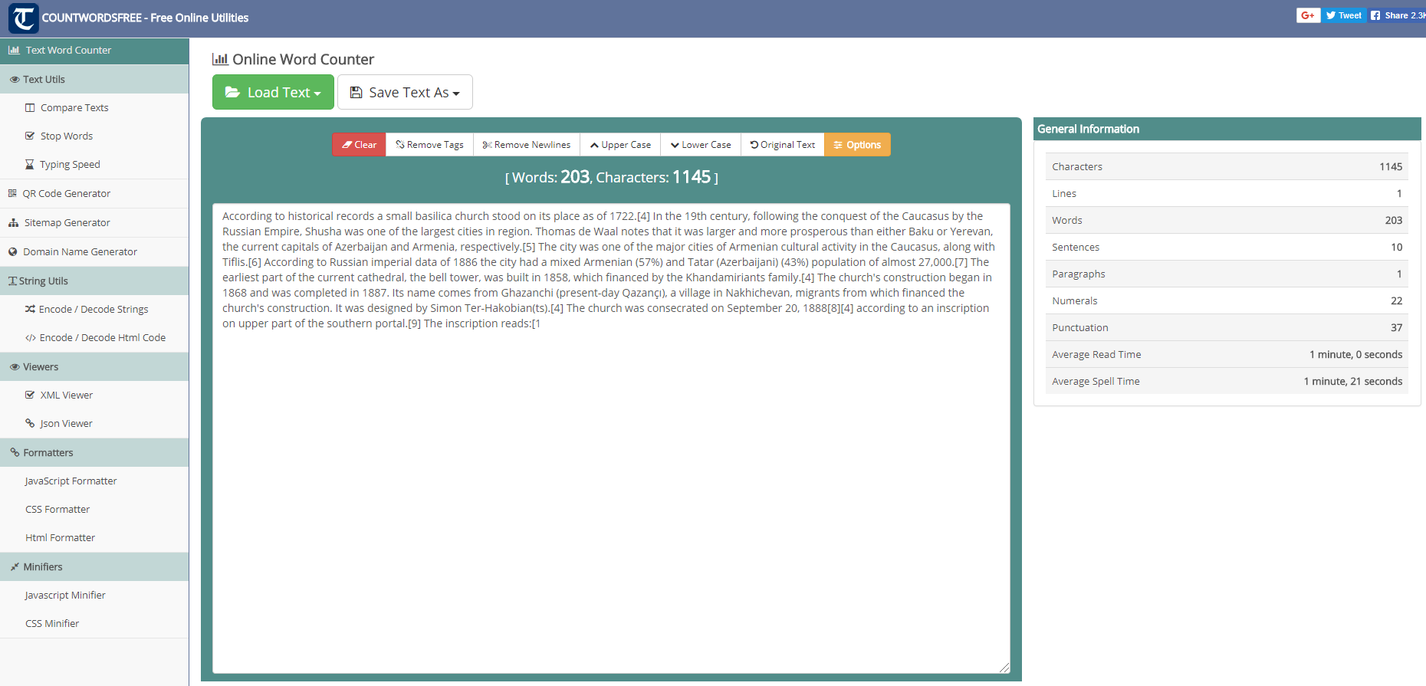Open Javascript Minifier
1426x686 pixels.
coord(65,596)
